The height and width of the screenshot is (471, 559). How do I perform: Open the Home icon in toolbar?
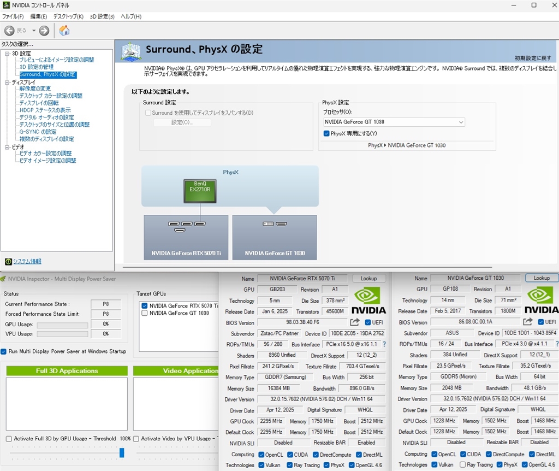point(64,31)
